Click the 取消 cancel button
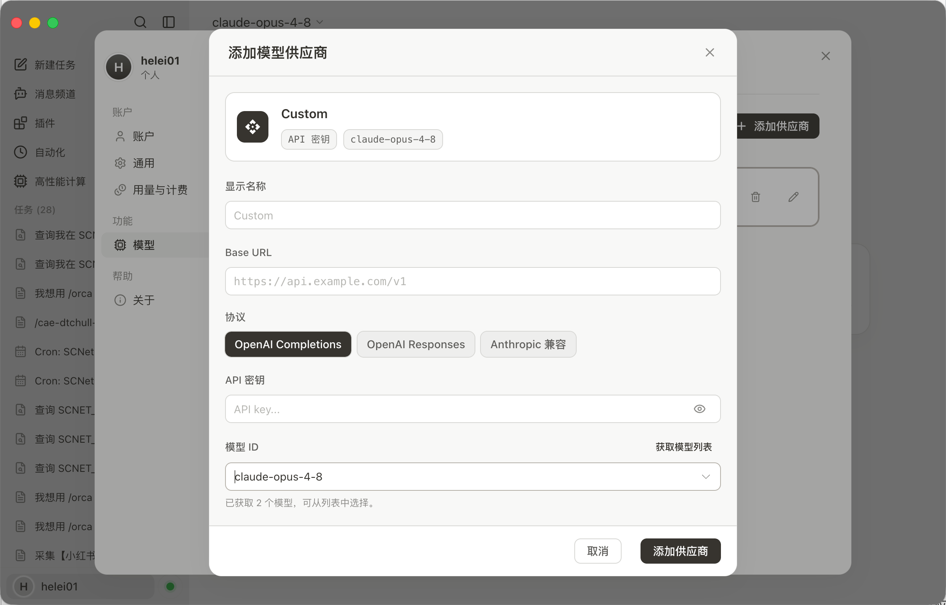The height and width of the screenshot is (605, 946). [x=598, y=551]
